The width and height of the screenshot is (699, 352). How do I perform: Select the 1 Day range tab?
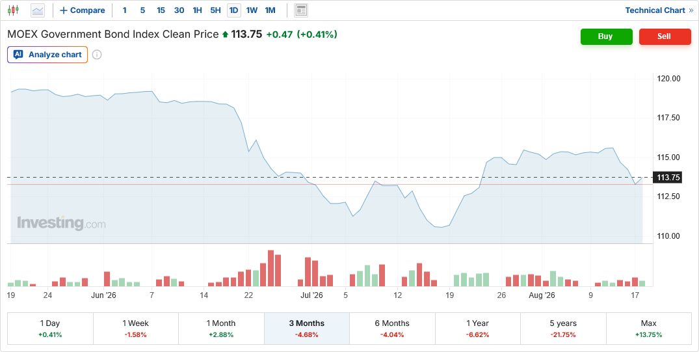50,329
